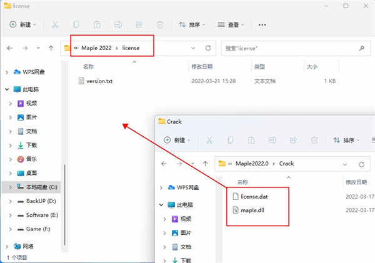Open recent locations chevron in license window
This screenshot has width=375, height=263.
pos(38,48)
